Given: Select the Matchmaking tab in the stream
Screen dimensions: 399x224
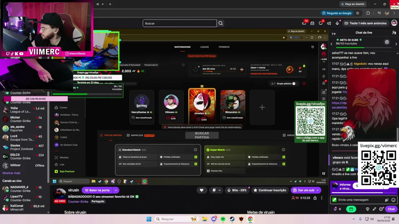Looking at the screenshot, I should (x=182, y=47).
